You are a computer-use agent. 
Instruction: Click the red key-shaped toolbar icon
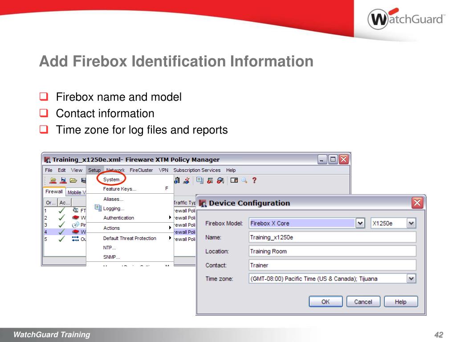(220, 181)
